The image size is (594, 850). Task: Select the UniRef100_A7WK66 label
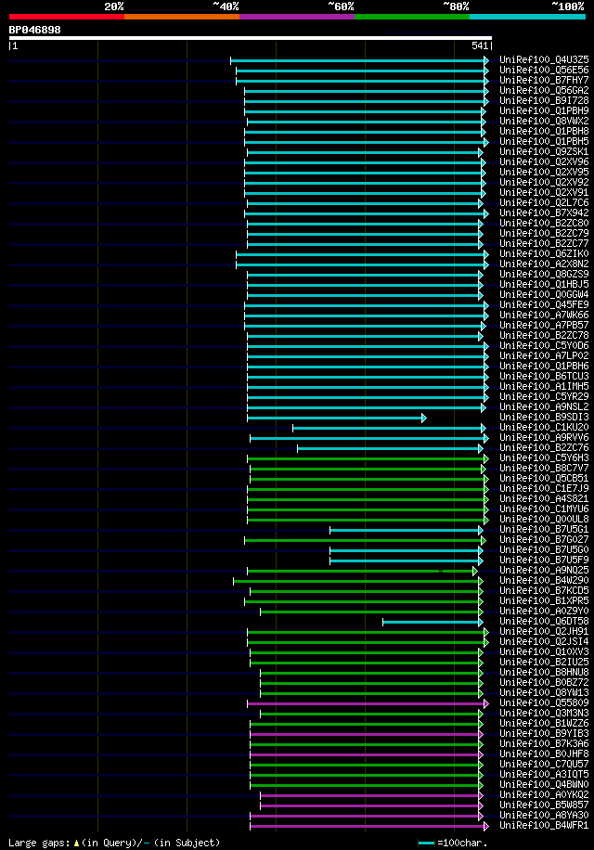click(x=544, y=315)
